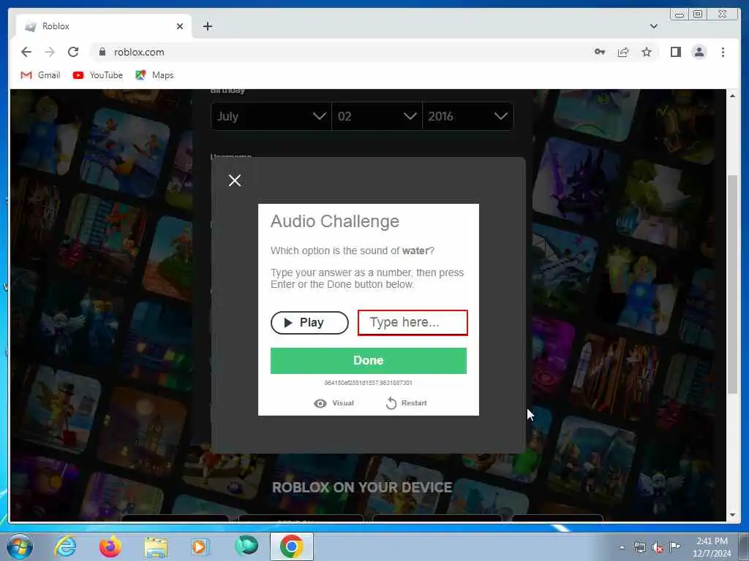The width and height of the screenshot is (749, 561).
Task: Open Windows Media Player from the taskbar
Action: 200,546
